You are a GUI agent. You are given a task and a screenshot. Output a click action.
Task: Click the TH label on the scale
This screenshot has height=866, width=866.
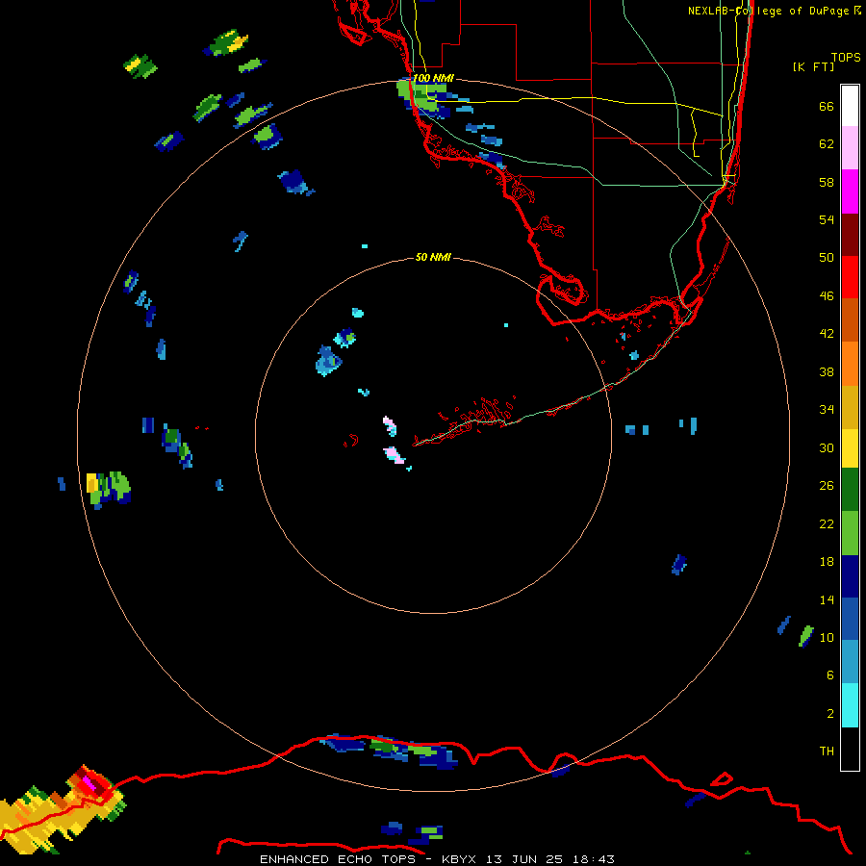point(827,751)
